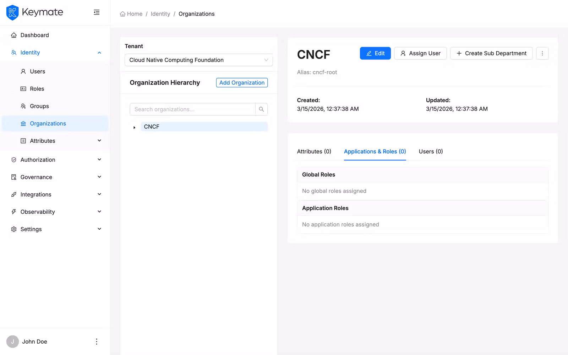Click the Search organizations input field
The image size is (568, 355).
coord(192,109)
